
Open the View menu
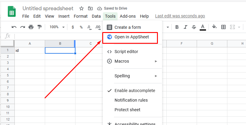tap(49, 16)
